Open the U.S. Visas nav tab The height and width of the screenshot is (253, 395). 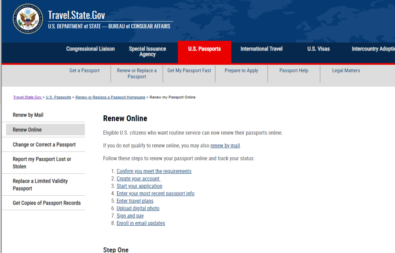coord(319,49)
